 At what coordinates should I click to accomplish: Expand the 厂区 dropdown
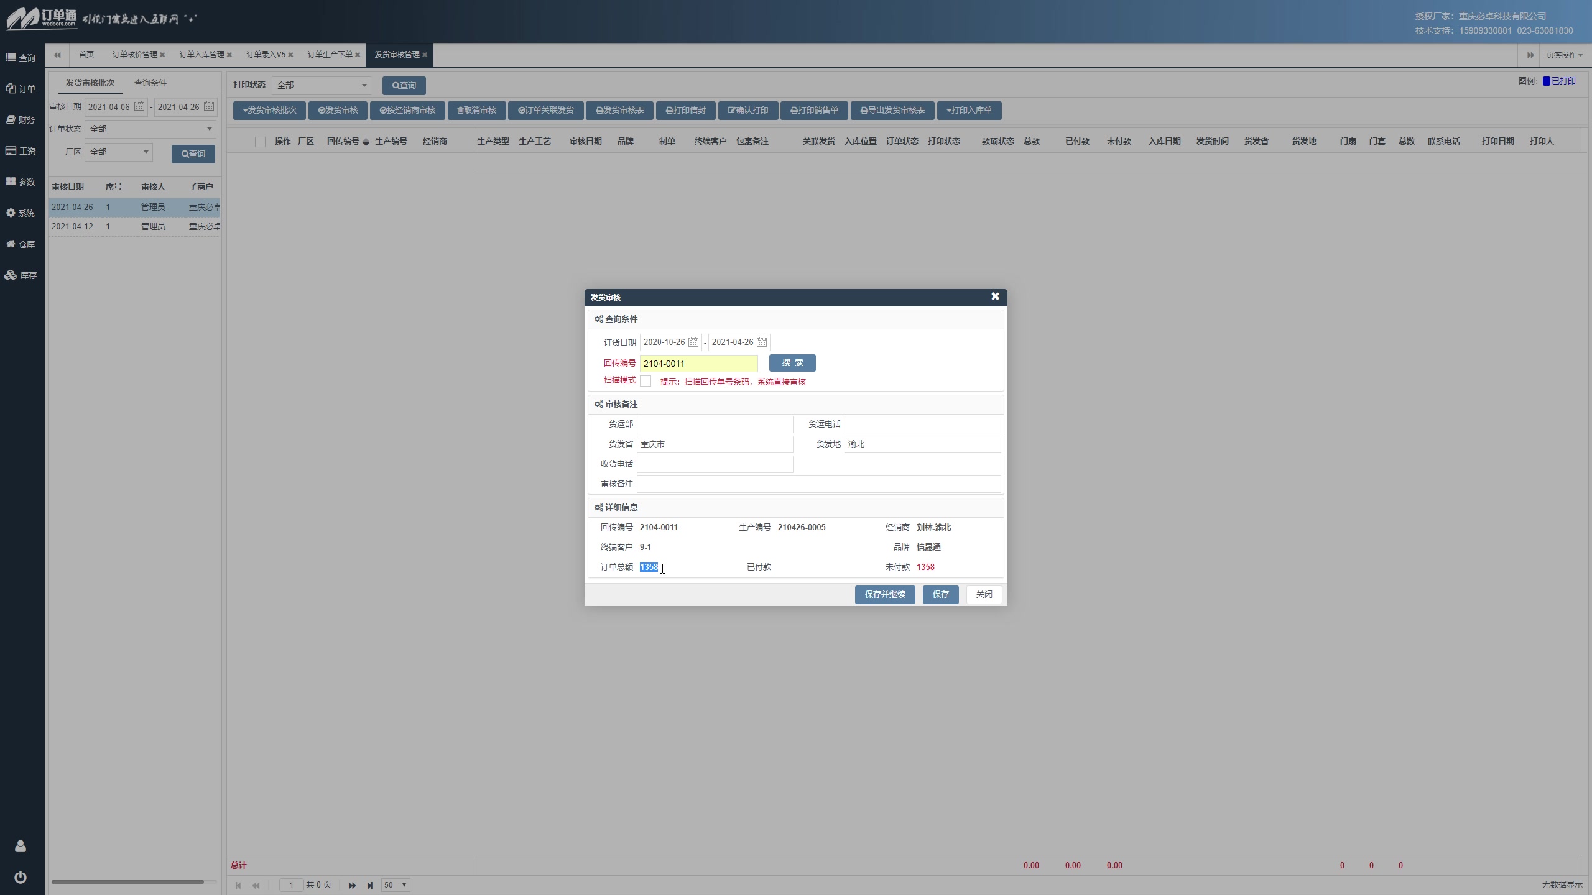coord(118,152)
